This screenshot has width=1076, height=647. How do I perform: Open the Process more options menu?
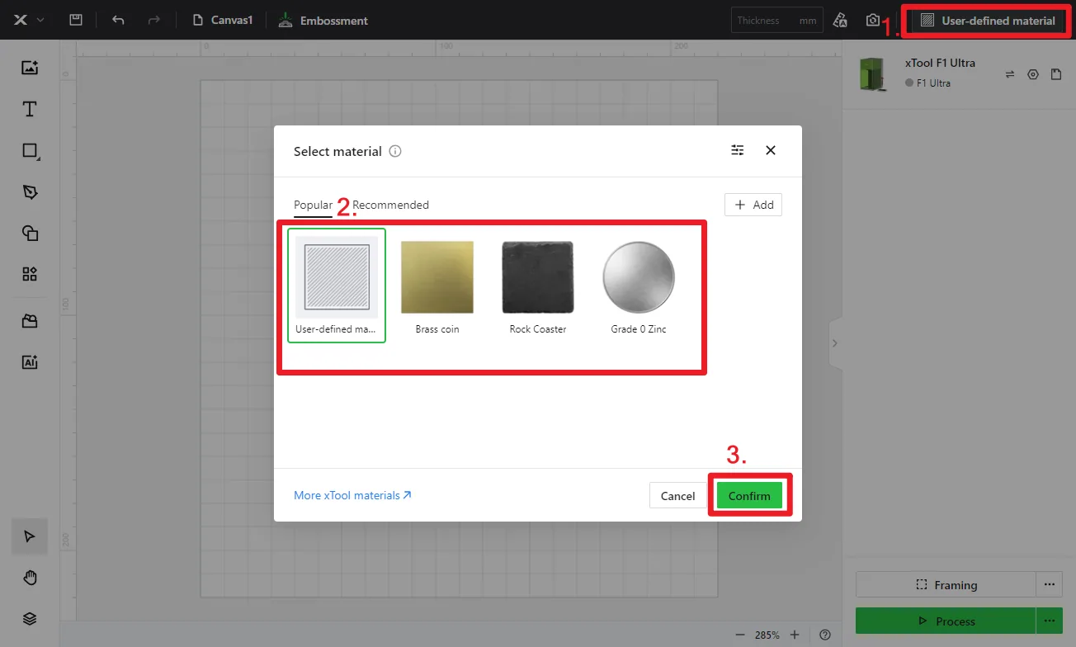point(1049,621)
